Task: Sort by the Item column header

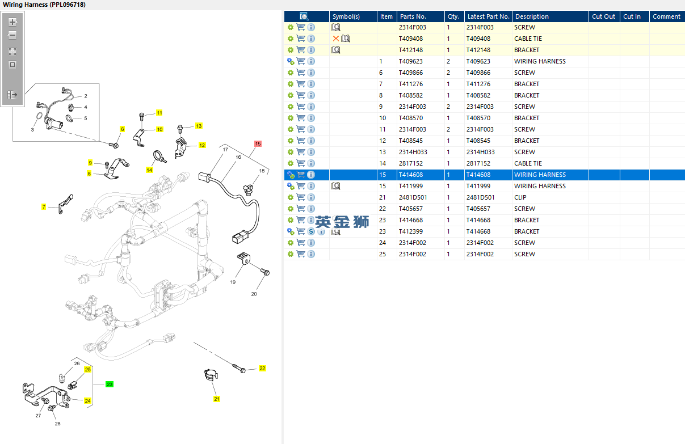Action: (x=386, y=16)
